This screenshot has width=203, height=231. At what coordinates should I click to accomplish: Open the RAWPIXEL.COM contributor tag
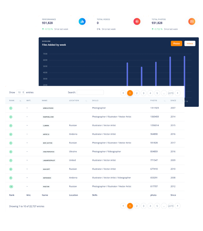tap(48, 117)
